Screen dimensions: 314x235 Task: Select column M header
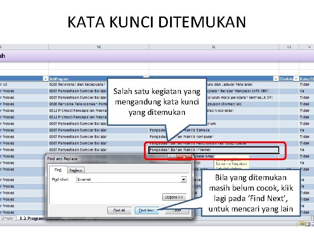pos(99,47)
